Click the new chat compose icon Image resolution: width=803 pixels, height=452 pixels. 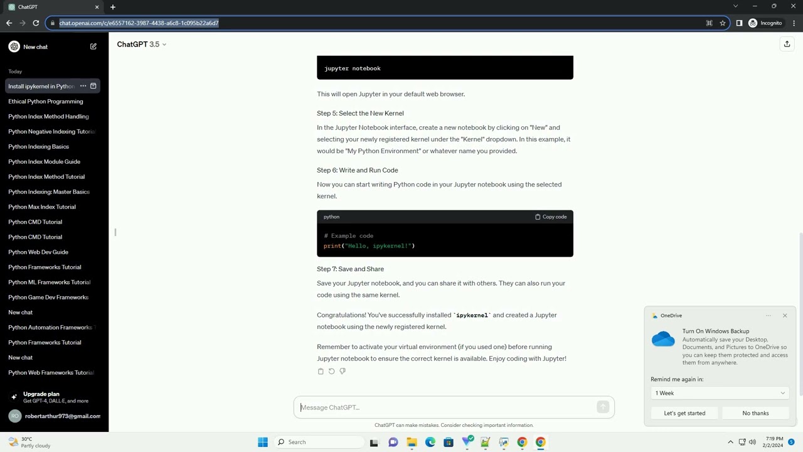[x=93, y=46]
